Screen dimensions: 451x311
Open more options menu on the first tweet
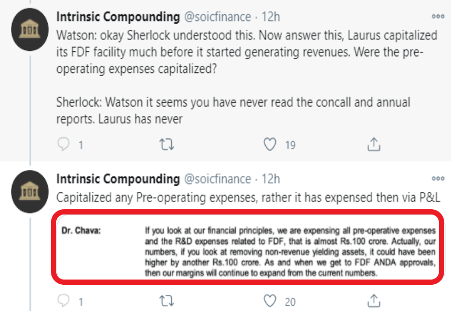coord(437,17)
